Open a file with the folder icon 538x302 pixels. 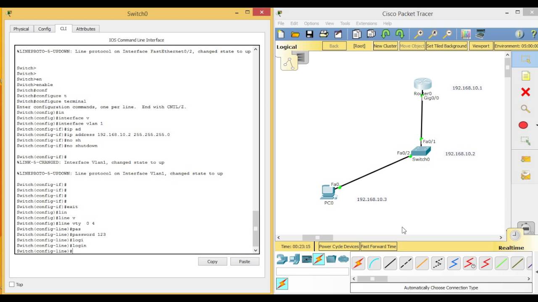(295, 34)
